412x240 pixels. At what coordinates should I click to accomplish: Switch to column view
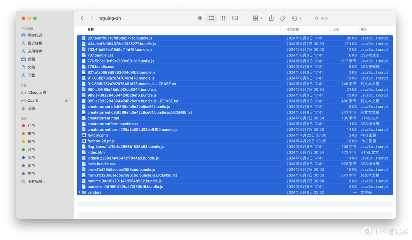(x=223, y=18)
